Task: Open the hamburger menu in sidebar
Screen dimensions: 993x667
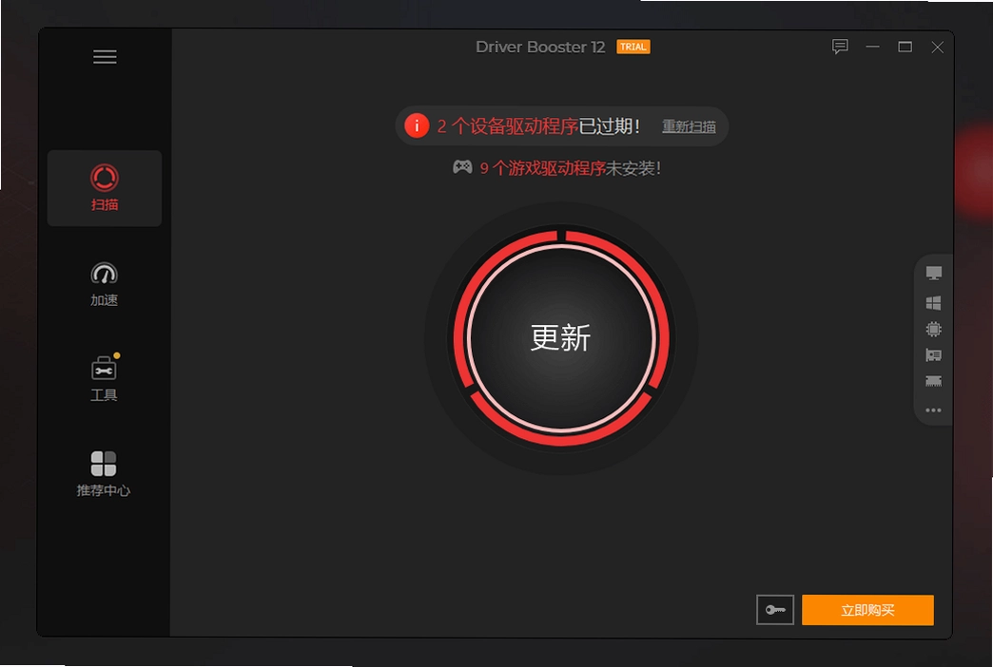Action: tap(105, 57)
